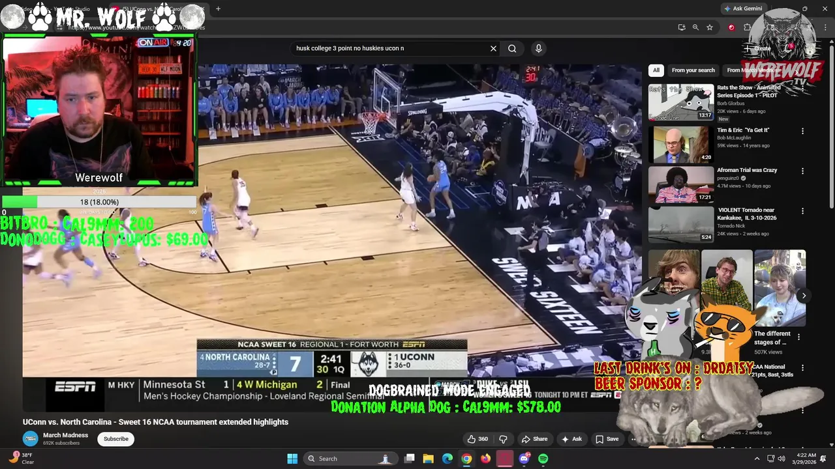Select the All filter chip

coord(656,70)
